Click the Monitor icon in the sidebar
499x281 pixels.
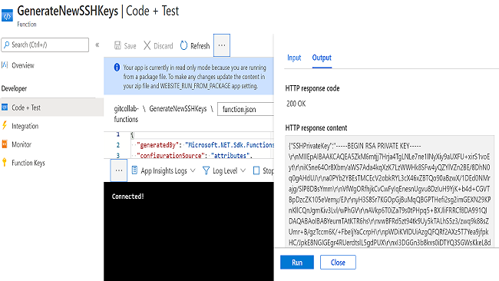(5, 144)
